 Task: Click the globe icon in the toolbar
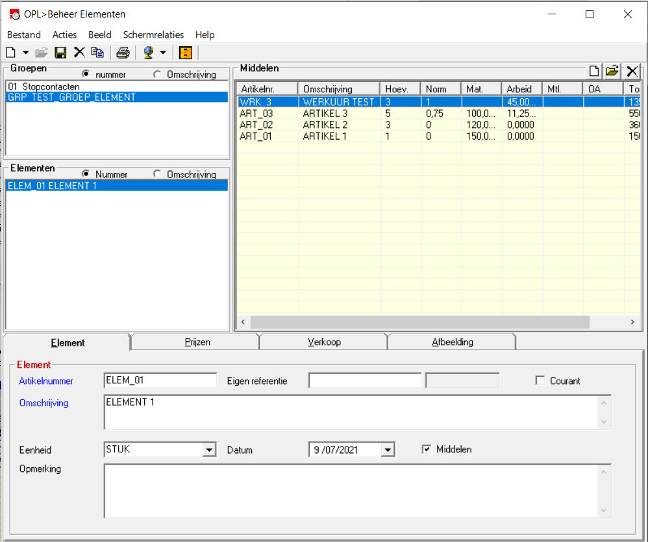148,53
